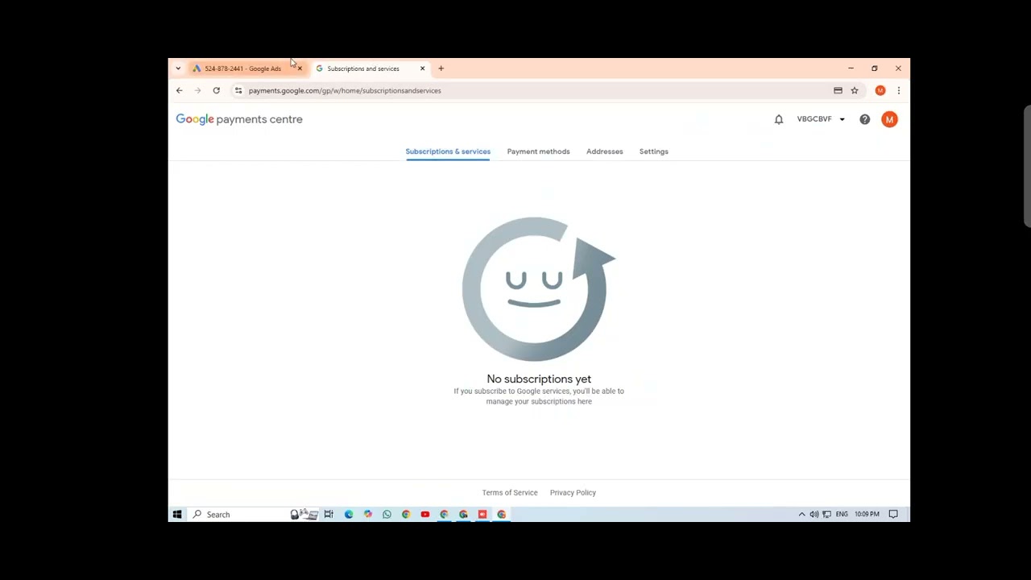Open the notifications bell in payments centre

pos(778,119)
